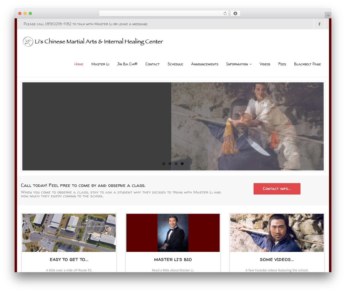The height and width of the screenshot is (293, 346).
Task: Expand the Information submenu arrow
Action: pyautogui.click(x=251, y=64)
